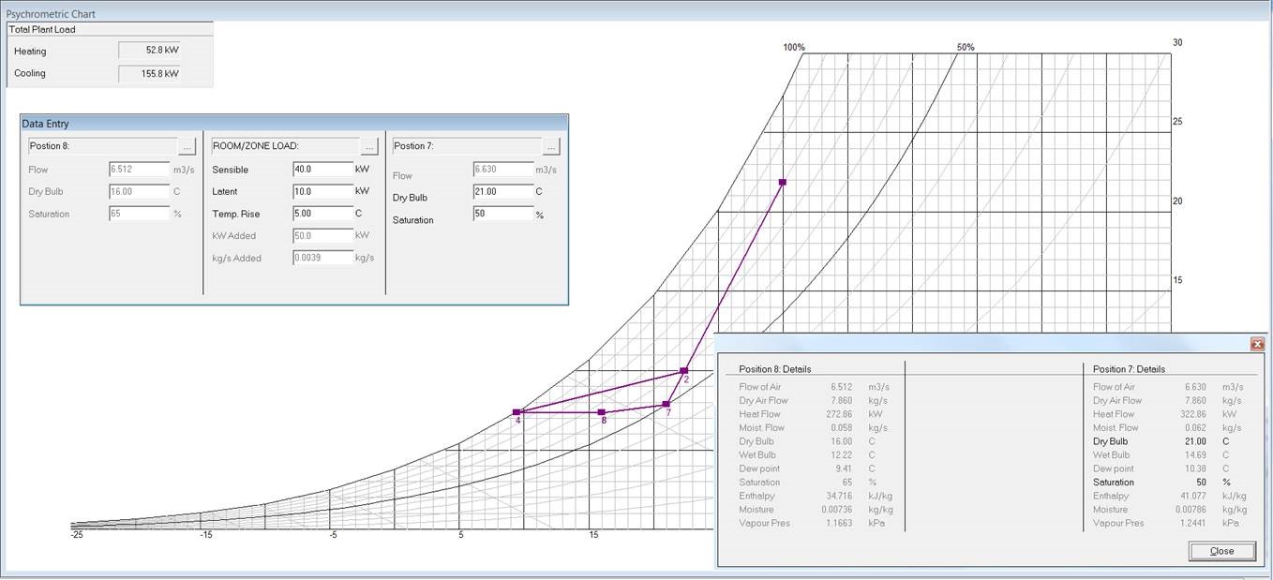Select point 7 on the psychrometric chart
The height and width of the screenshot is (580, 1273).
coord(666,404)
